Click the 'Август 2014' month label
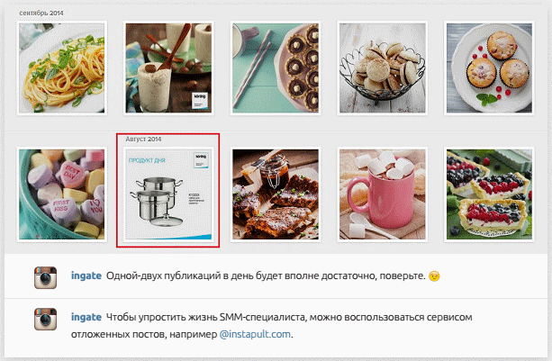Image resolution: width=552 pixels, height=361 pixels. [143, 139]
